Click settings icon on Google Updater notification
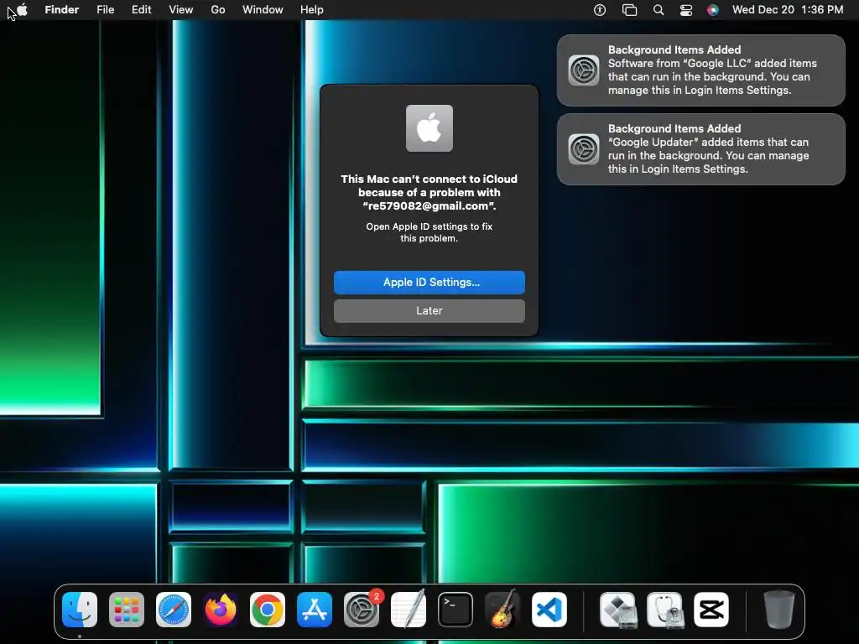The image size is (859, 644). point(584,149)
